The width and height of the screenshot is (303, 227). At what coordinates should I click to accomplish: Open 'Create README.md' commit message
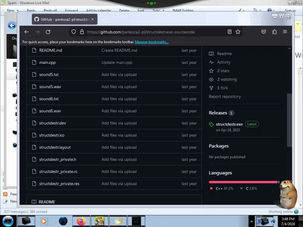coord(120,50)
